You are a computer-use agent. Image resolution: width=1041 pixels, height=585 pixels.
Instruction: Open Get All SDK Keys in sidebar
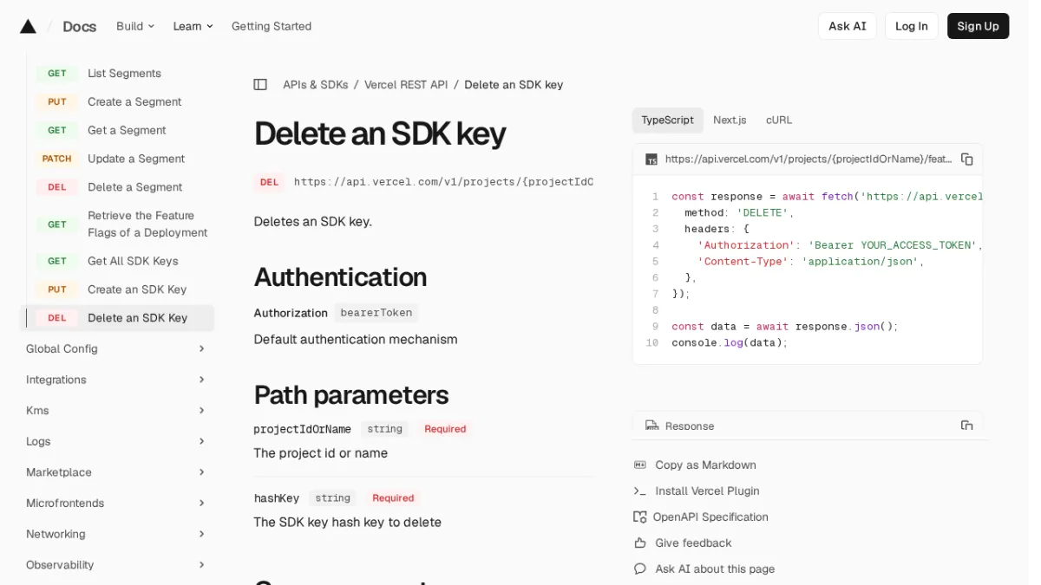(133, 261)
